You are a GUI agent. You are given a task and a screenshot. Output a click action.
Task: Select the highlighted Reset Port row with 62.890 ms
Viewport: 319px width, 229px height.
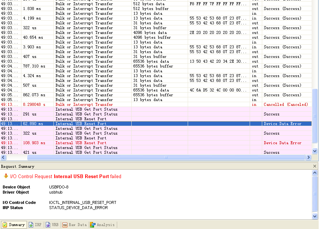click(156, 124)
